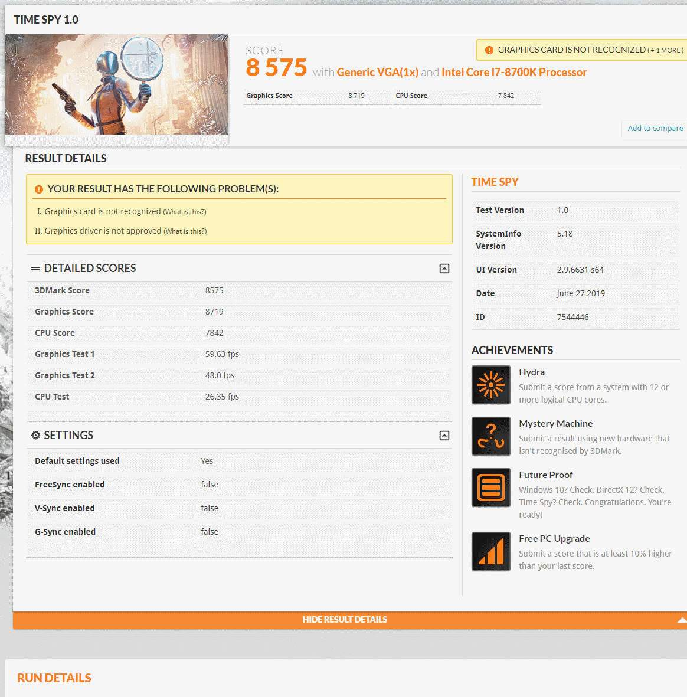This screenshot has height=697, width=687.
Task: Click the Future Proof achievement icon
Action: [490, 487]
